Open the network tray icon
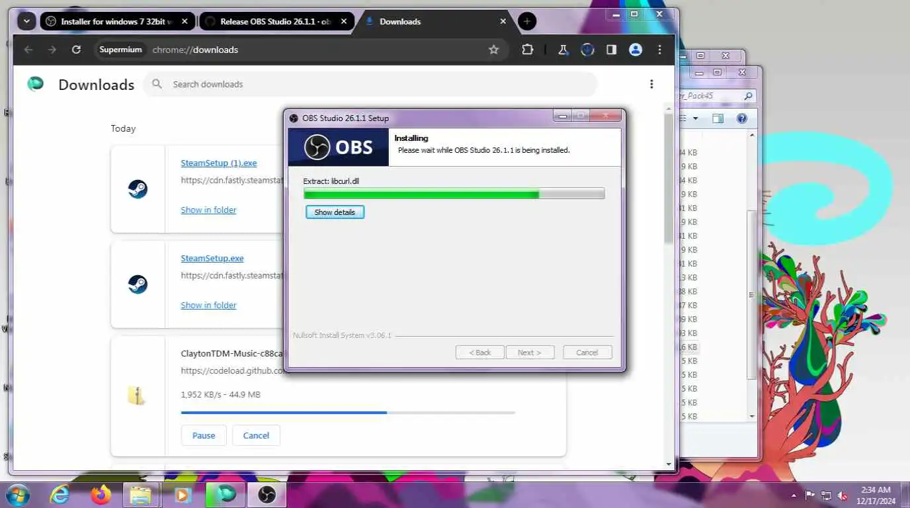This screenshot has width=910, height=508. [x=826, y=495]
